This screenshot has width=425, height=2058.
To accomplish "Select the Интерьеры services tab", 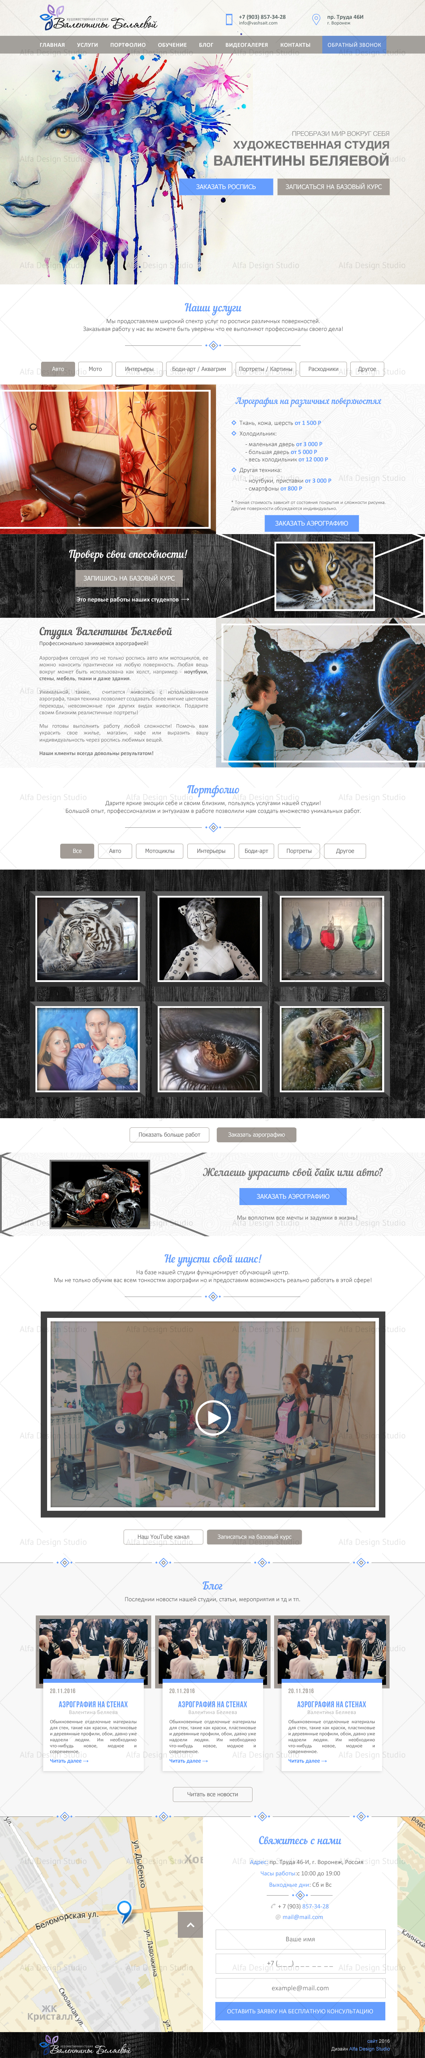I will (x=139, y=369).
